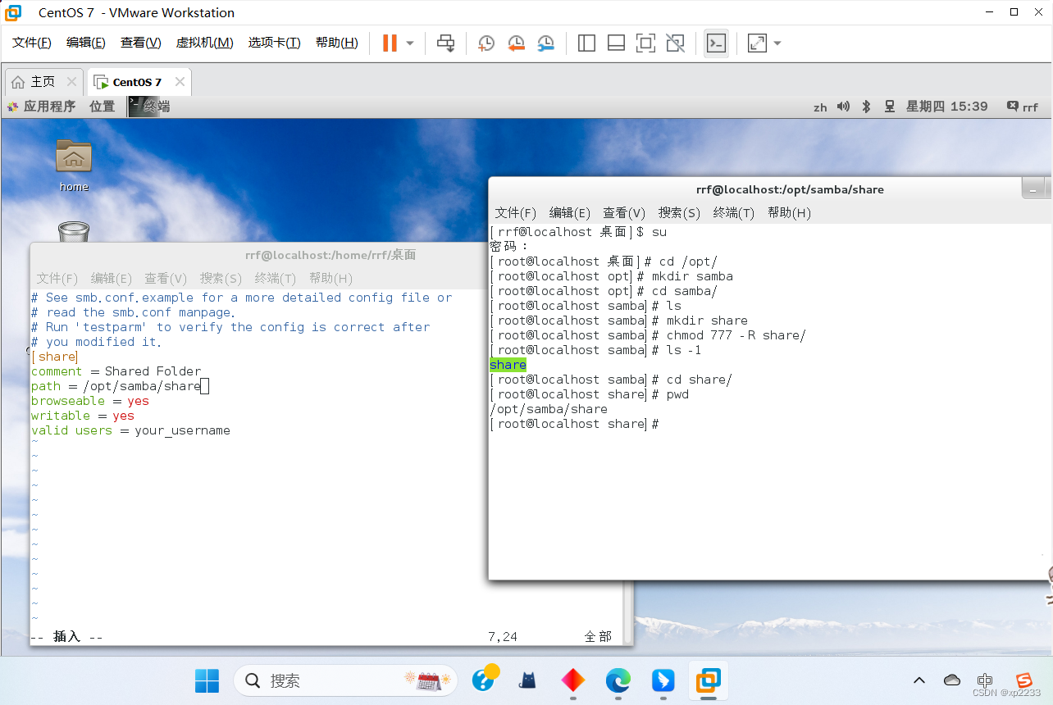Toggle the thumbnail bar layout icon
Viewport: 1053px width, 705px height.
[616, 43]
